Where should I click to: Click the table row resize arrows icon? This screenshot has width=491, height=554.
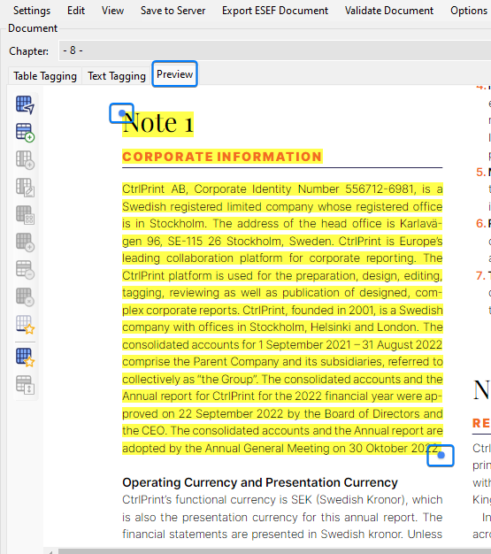[25, 385]
